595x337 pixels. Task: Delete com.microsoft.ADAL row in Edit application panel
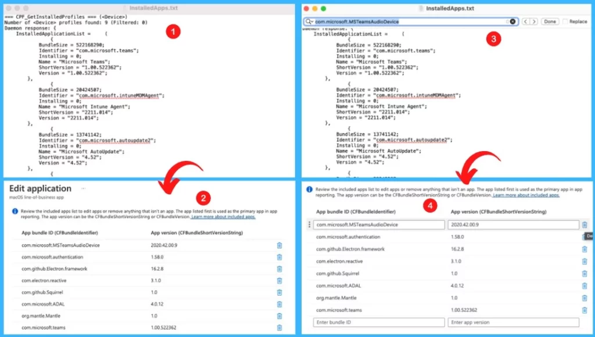point(279,304)
